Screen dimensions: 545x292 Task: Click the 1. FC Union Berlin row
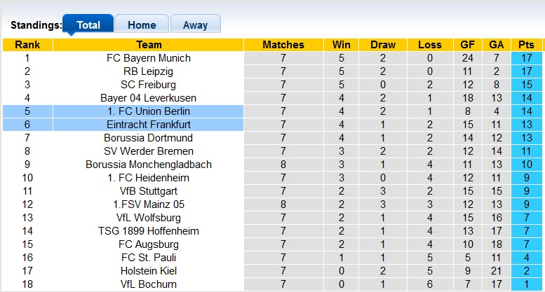click(149, 111)
